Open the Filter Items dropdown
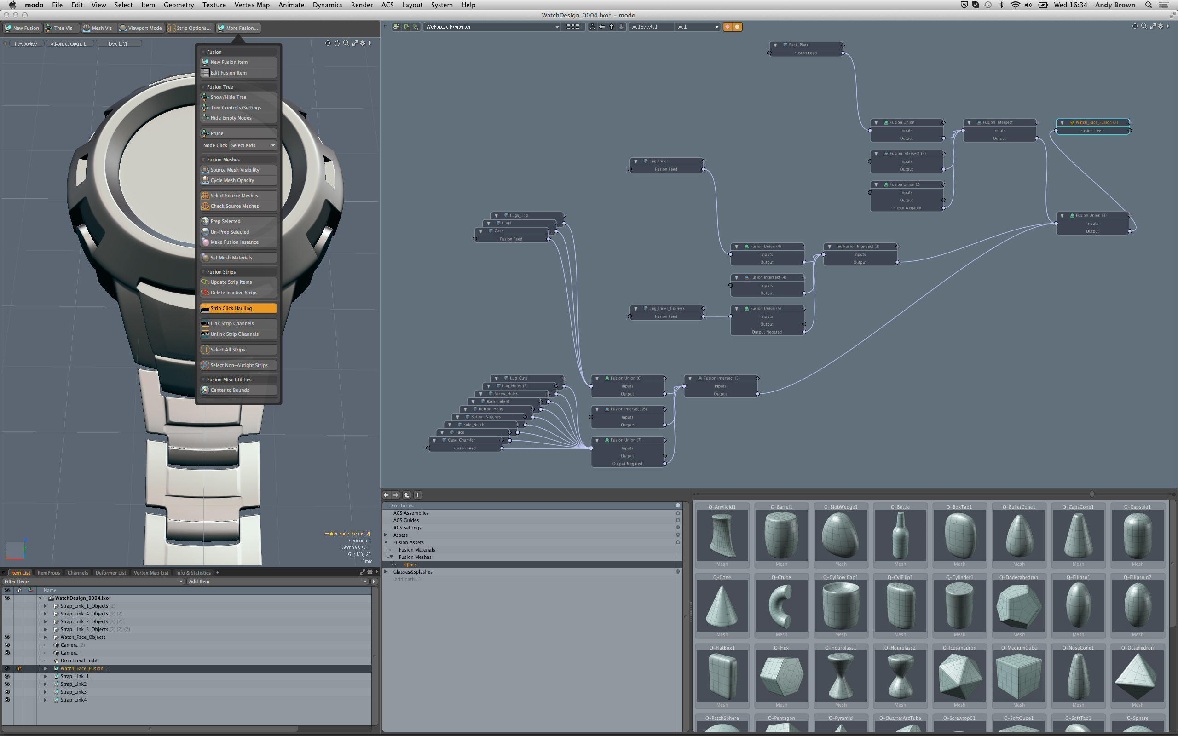Screen dimensions: 1178x736 pos(93,582)
